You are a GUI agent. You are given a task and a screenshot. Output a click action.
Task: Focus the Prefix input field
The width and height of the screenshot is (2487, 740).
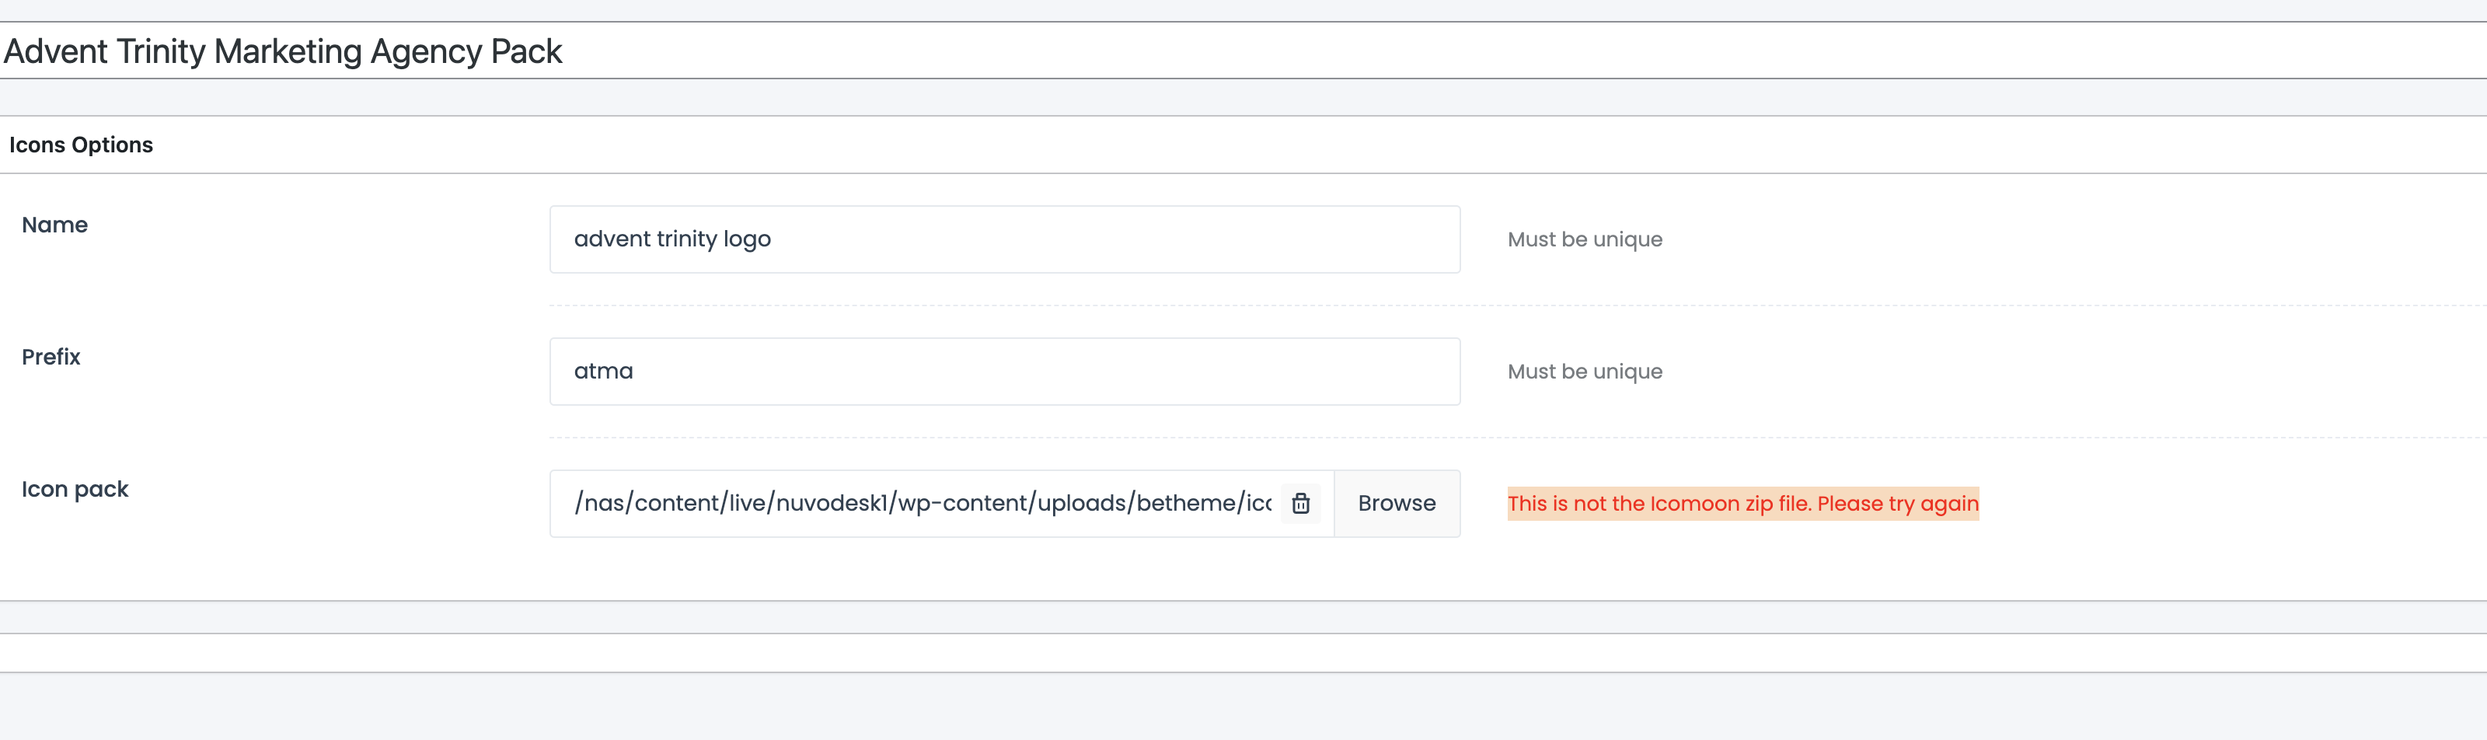point(1004,372)
